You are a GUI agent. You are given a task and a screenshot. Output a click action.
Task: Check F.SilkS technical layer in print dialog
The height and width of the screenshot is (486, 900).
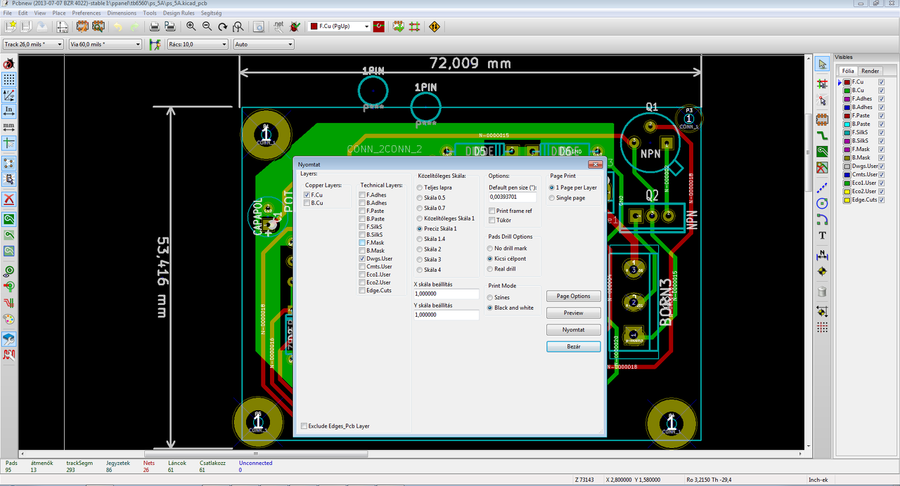(x=361, y=227)
